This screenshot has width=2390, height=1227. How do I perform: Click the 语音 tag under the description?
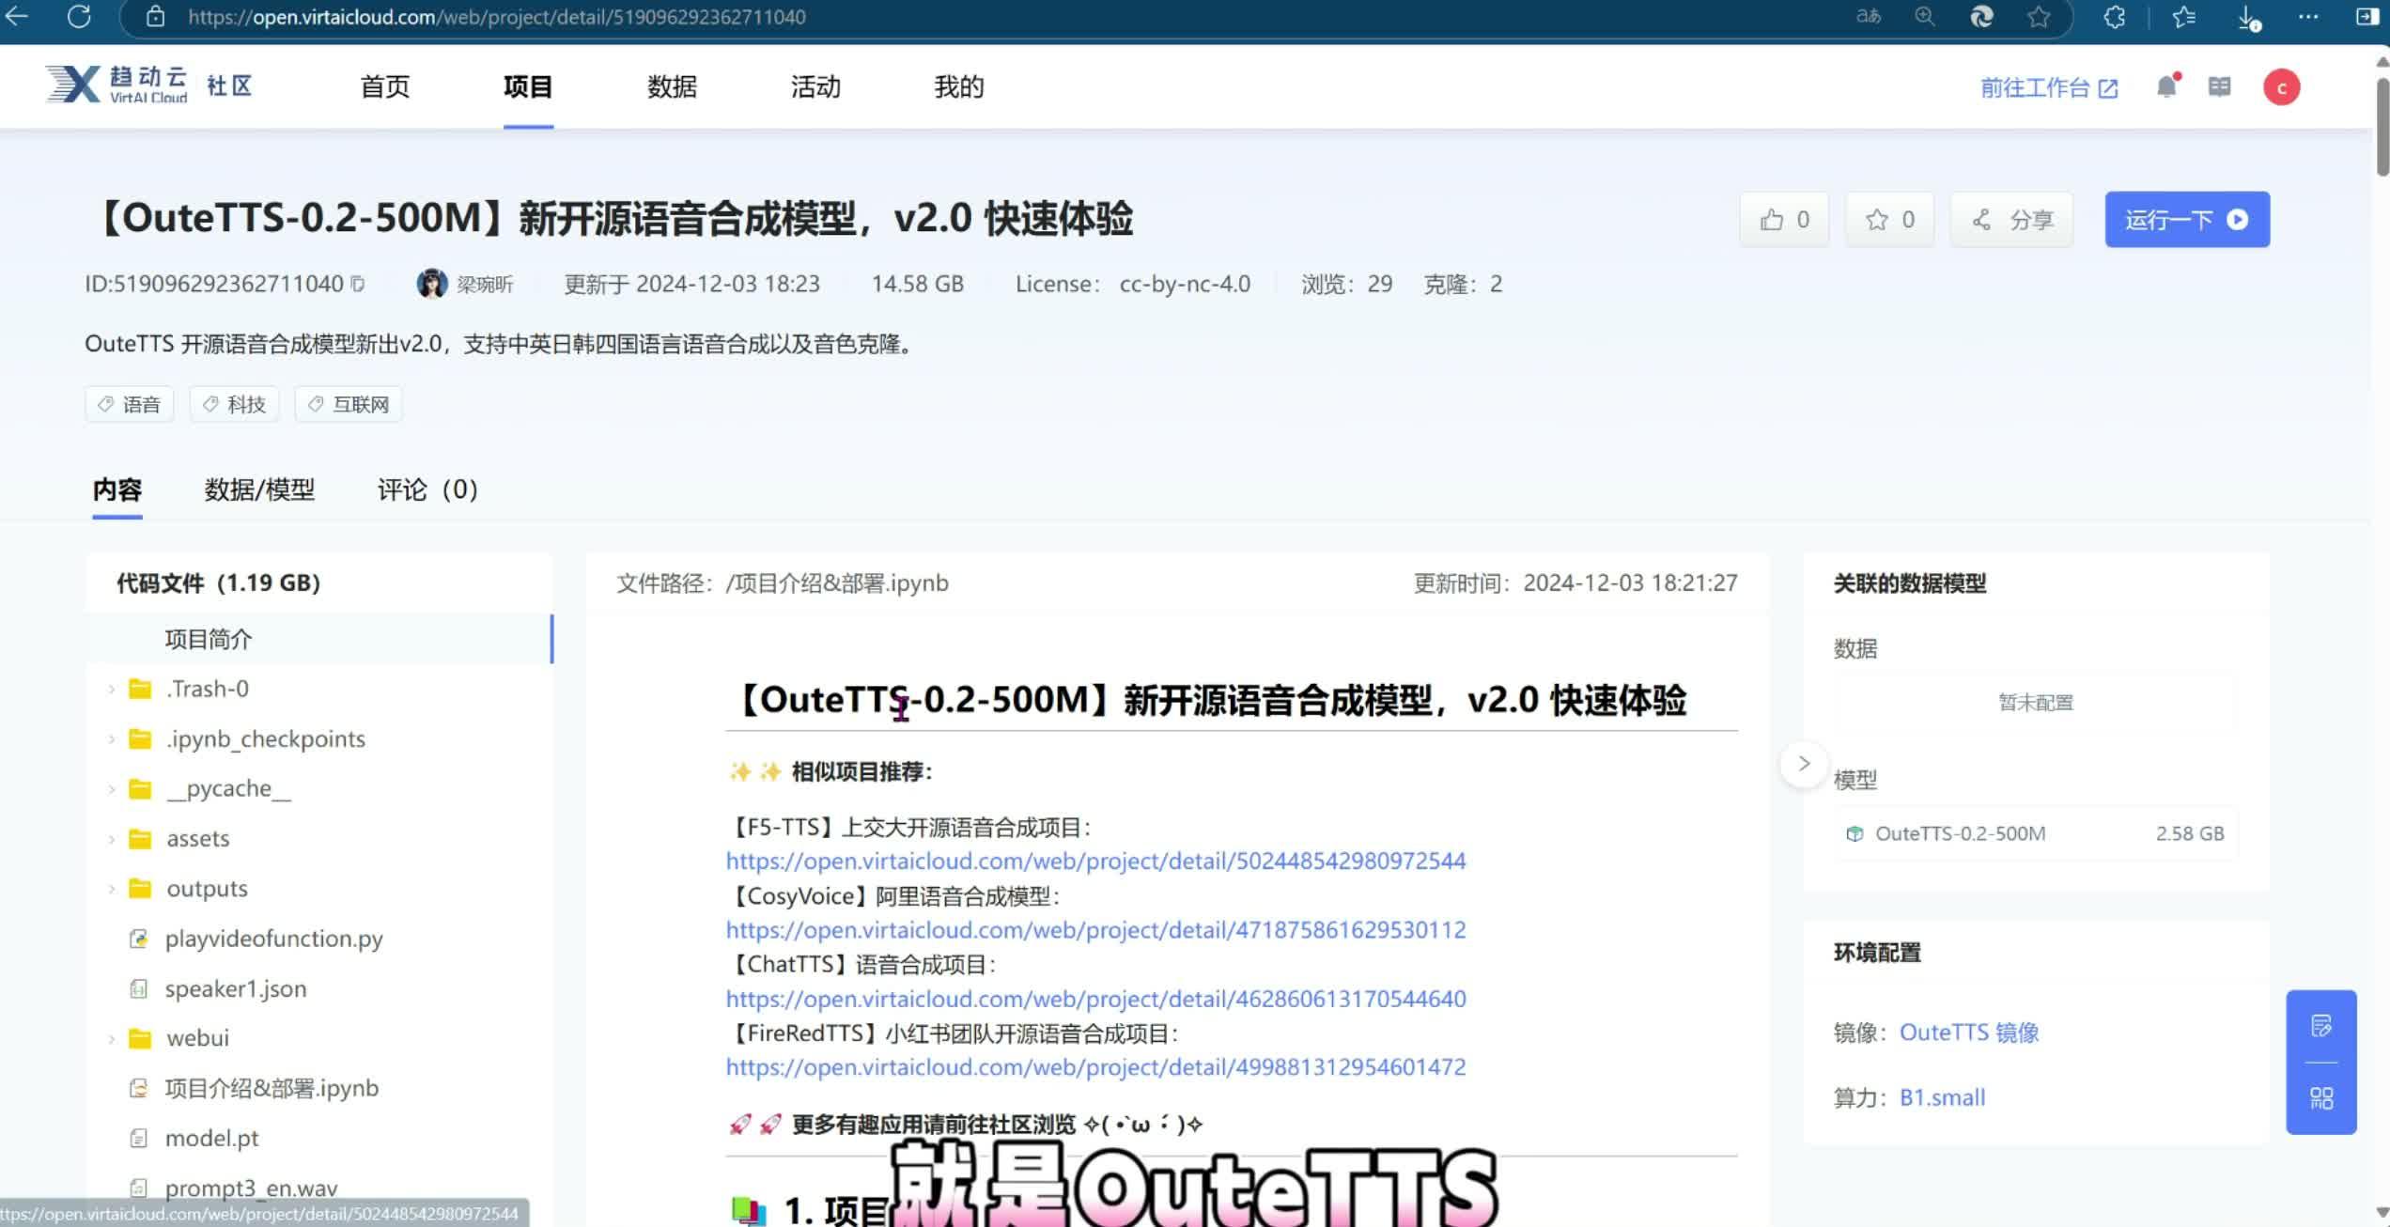click(x=129, y=403)
